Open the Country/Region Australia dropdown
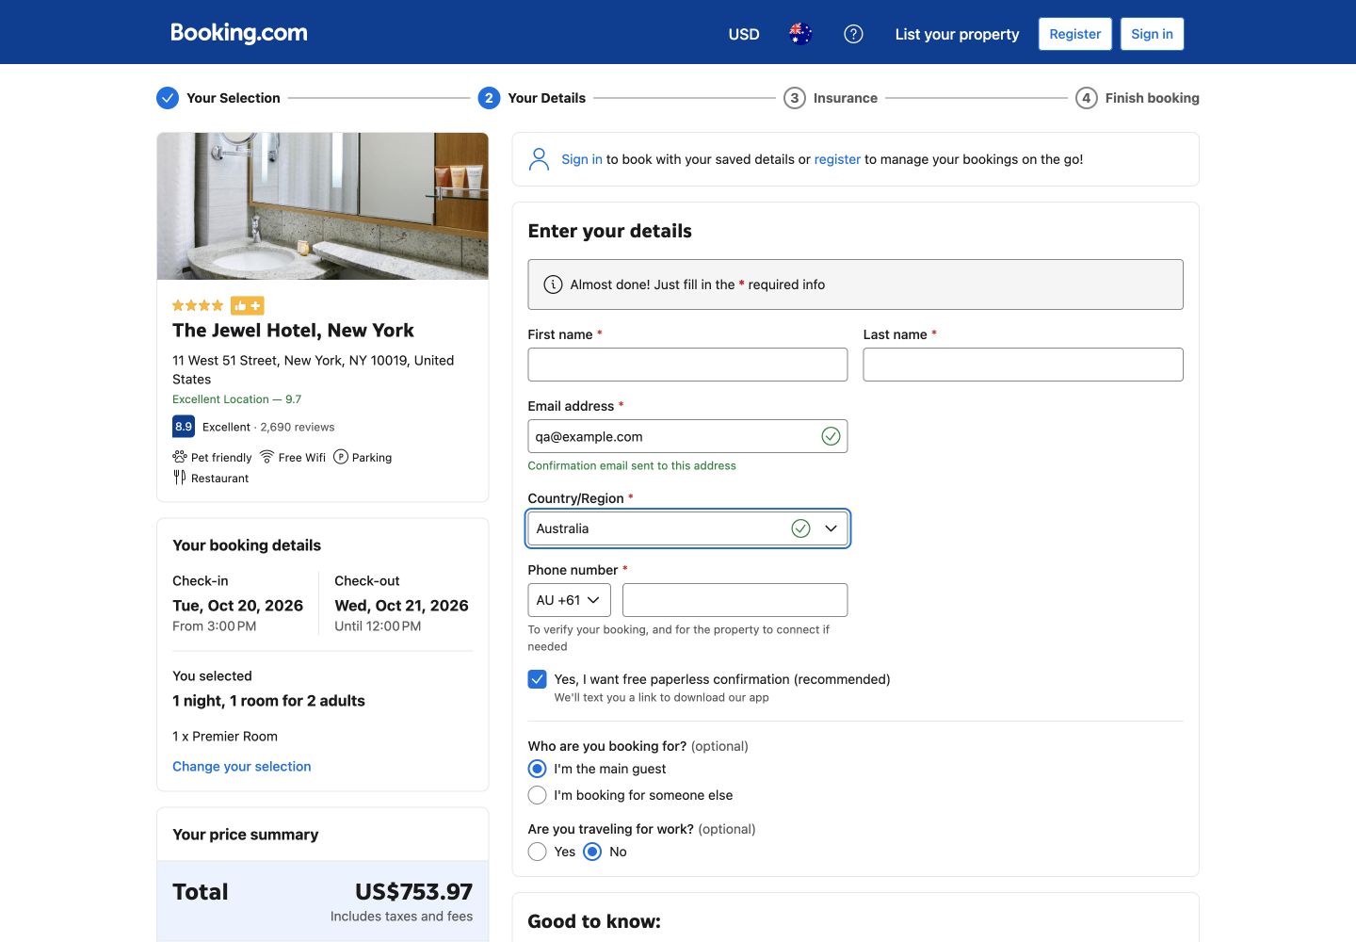 tap(687, 528)
